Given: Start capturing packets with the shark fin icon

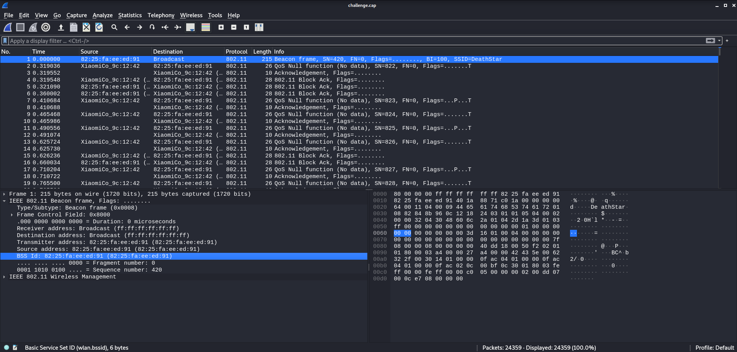Looking at the screenshot, I should (8, 27).
